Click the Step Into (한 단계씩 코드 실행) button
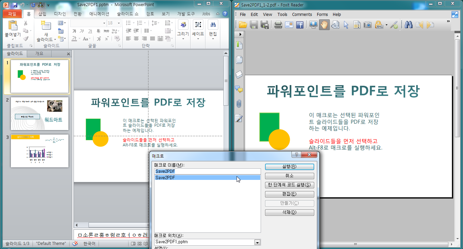 tap(289, 185)
